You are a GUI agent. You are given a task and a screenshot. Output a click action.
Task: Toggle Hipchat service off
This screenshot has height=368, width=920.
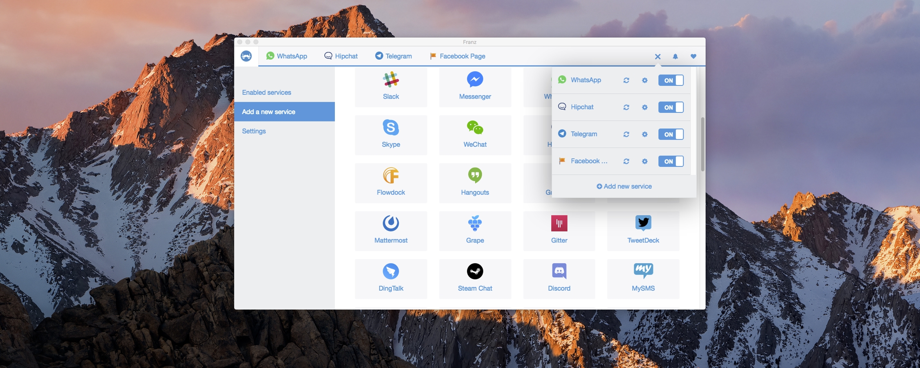671,107
